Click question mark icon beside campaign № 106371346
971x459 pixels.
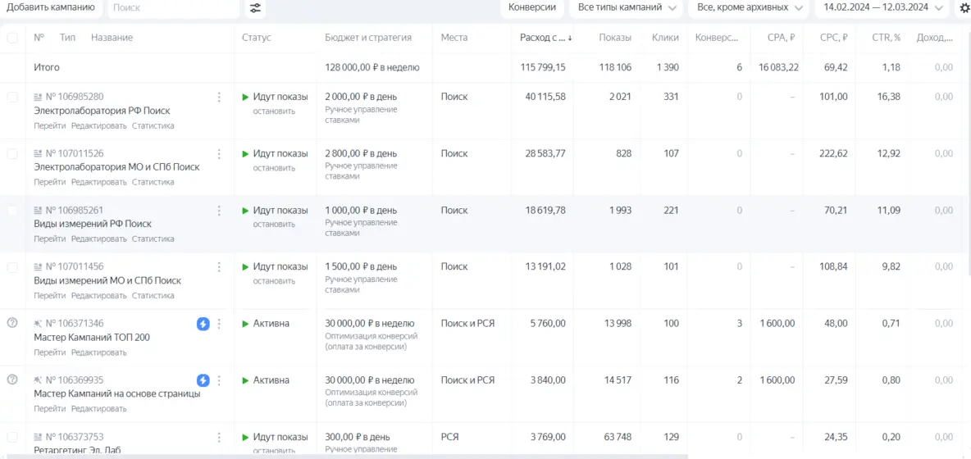click(x=11, y=323)
